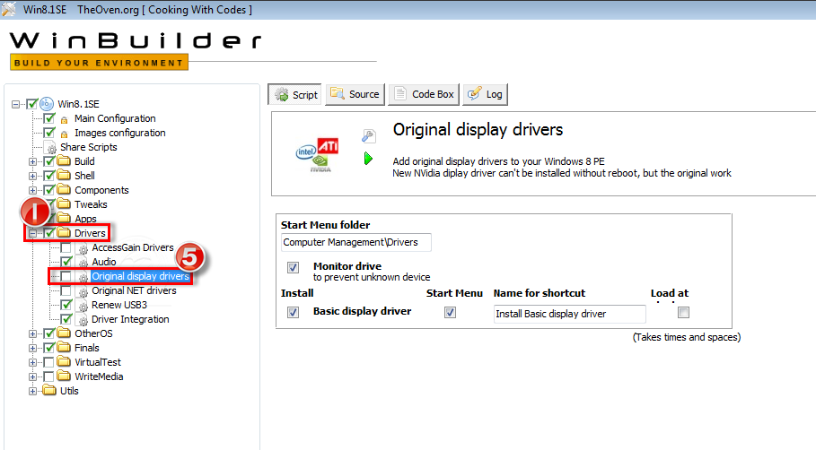Enable the VirtualTest folder checkbox

click(48, 362)
